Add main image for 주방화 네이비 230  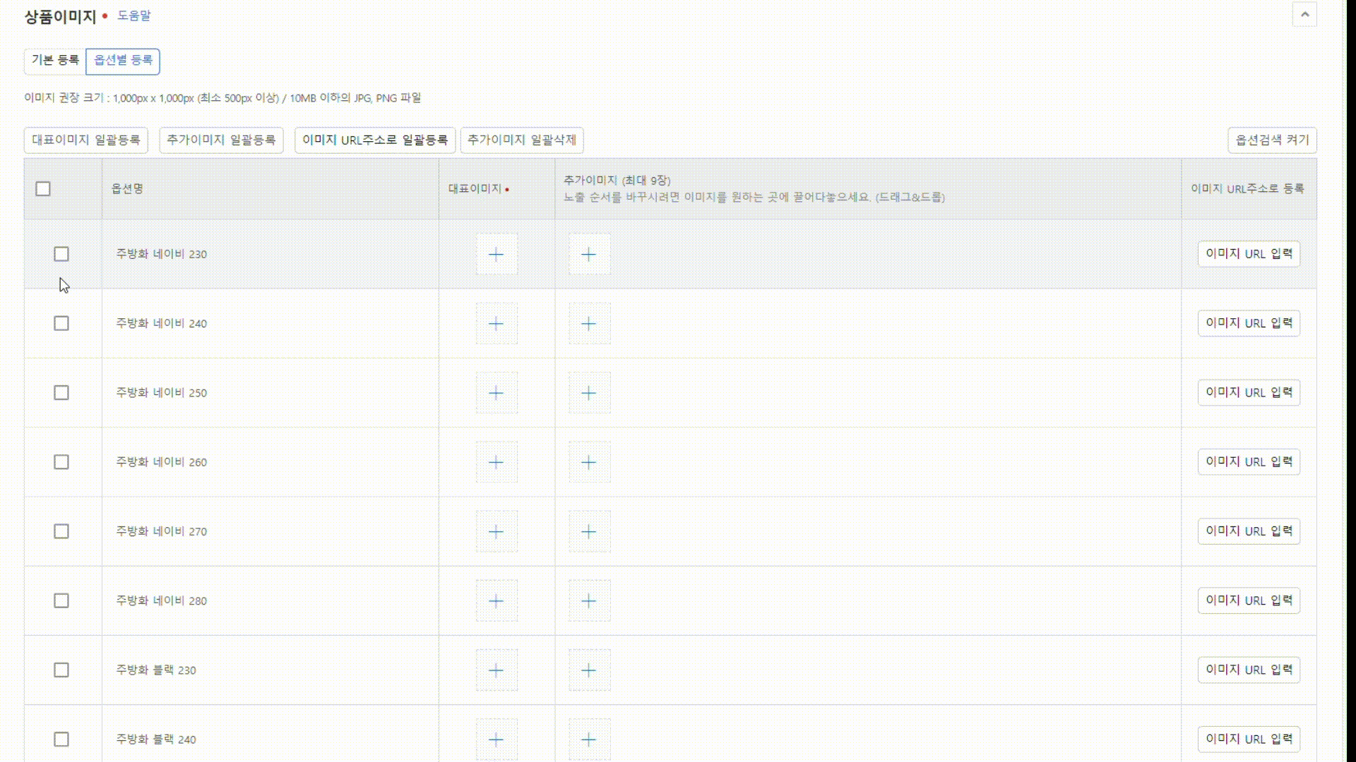click(496, 254)
